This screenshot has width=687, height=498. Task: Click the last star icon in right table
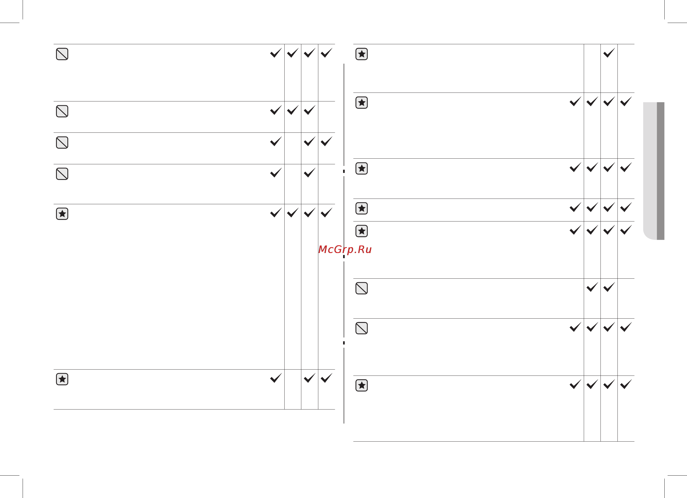(362, 386)
